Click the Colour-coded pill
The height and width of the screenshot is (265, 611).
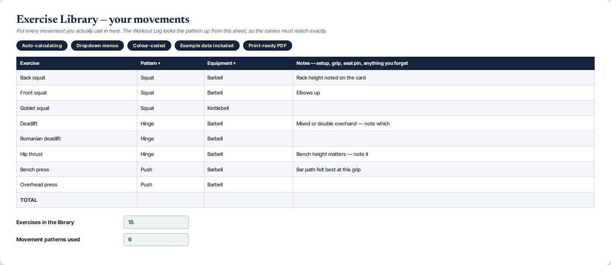click(149, 46)
